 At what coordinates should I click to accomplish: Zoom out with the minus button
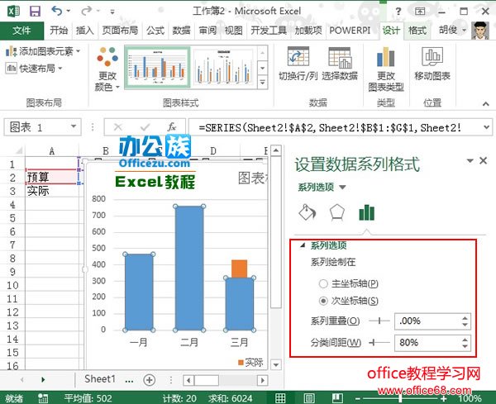point(357,398)
